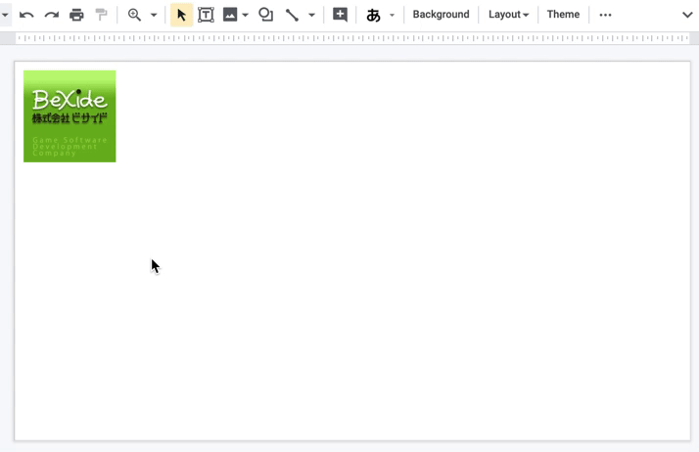Add a comment with the plus speech icon
This screenshot has width=699, height=452.
[x=340, y=15]
